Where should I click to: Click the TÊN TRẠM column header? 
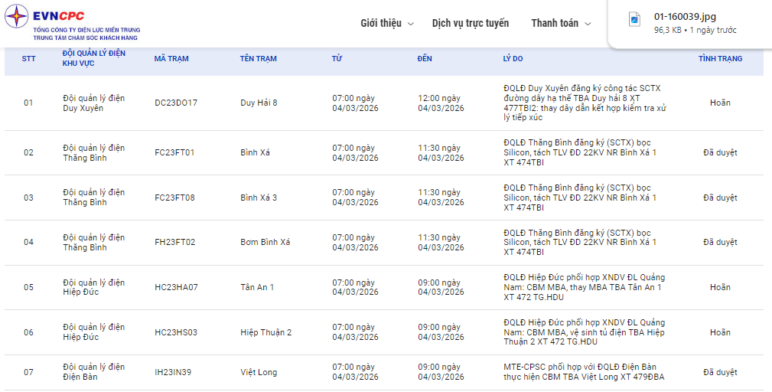pos(258,59)
